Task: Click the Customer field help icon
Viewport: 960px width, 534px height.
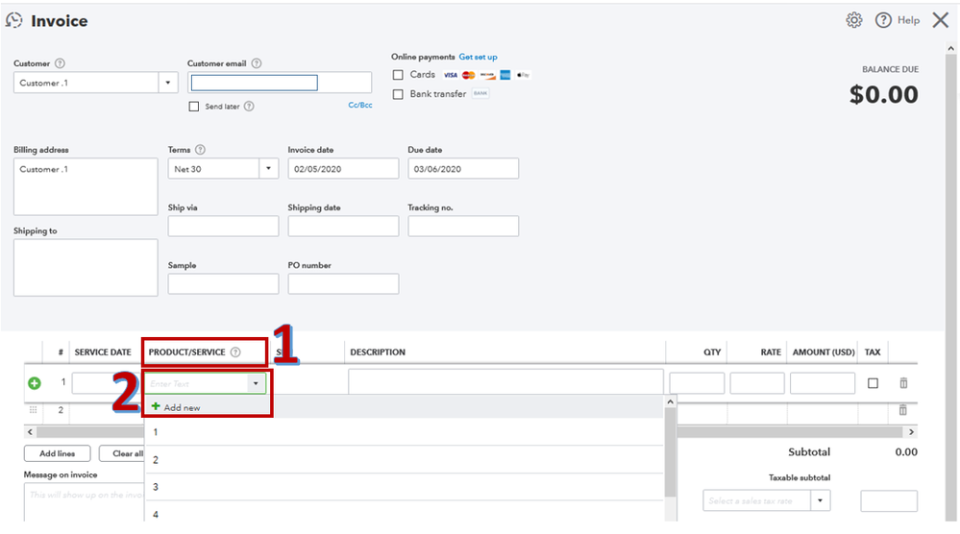Action: point(61,63)
